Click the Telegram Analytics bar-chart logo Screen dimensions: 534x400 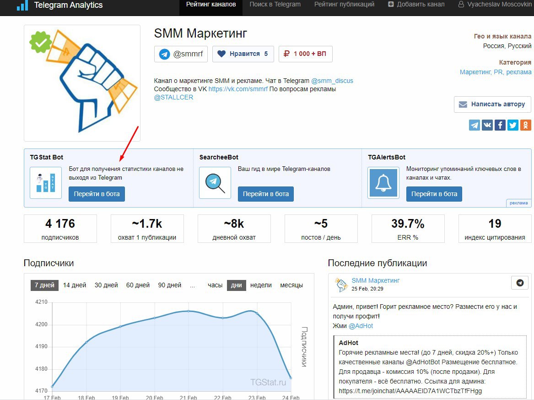(x=22, y=5)
